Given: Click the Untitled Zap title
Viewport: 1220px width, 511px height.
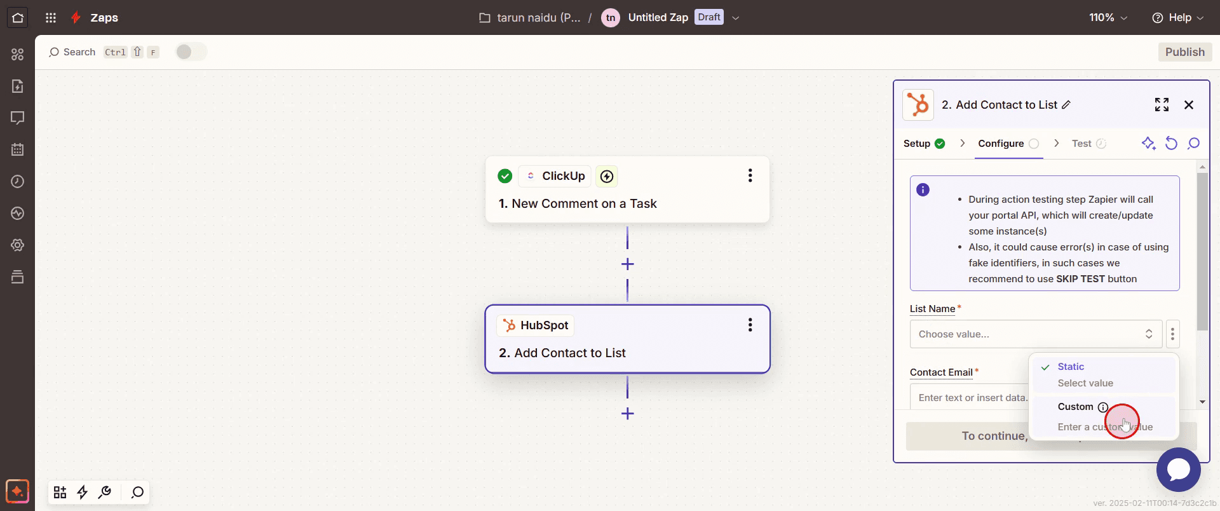Looking at the screenshot, I should click(x=658, y=18).
